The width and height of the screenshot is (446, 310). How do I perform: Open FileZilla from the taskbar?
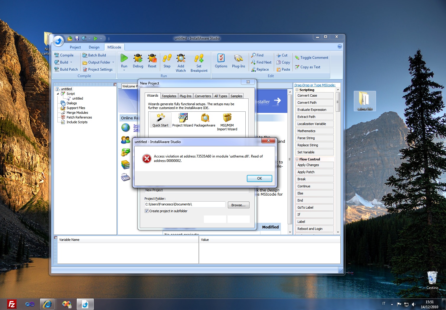pos(12,304)
